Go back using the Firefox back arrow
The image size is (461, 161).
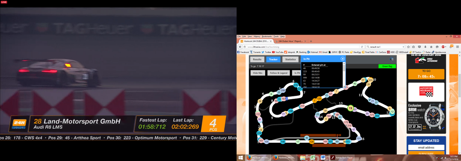click(240, 47)
